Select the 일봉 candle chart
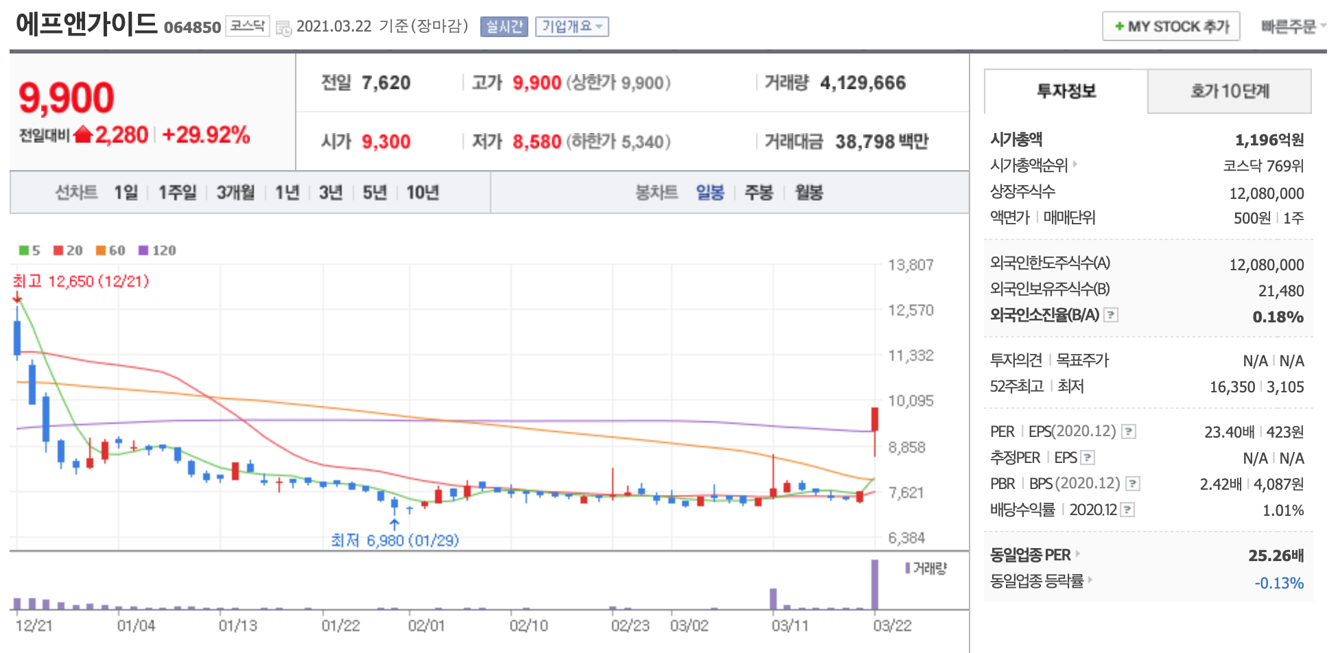This screenshot has width=1338, height=653. [710, 193]
